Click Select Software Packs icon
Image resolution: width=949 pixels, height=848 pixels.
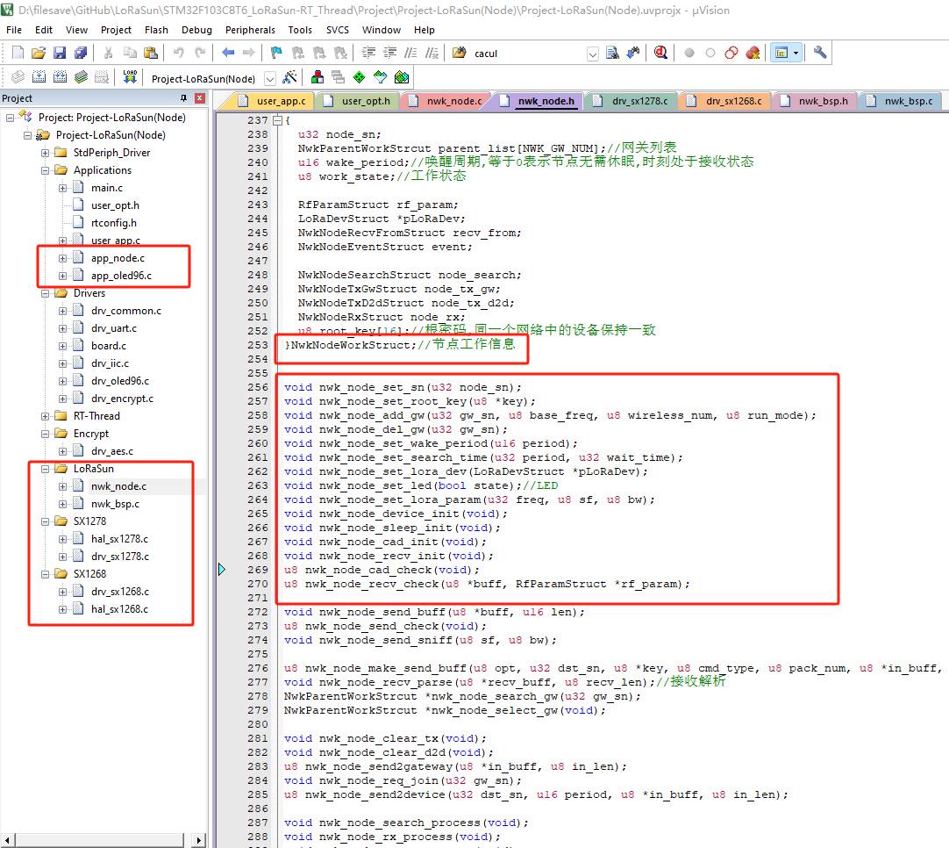[380, 77]
